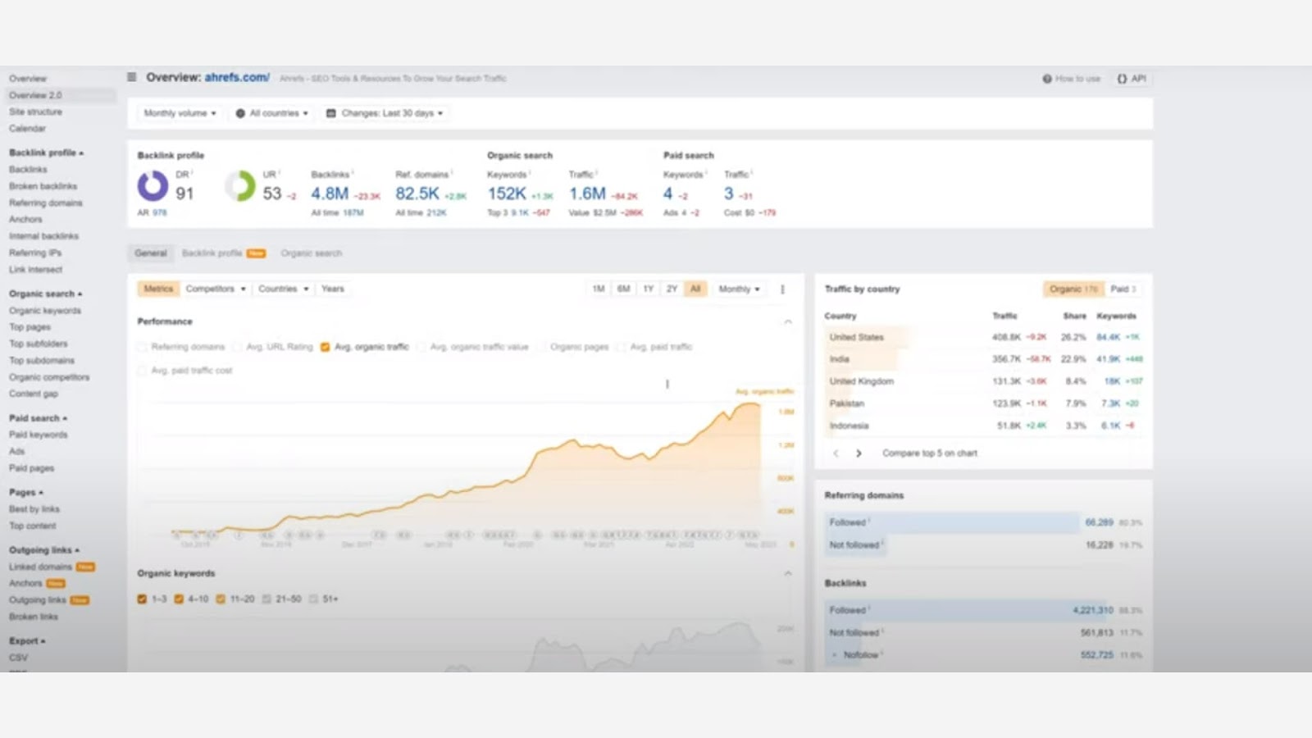Click the How to use help icon
The height and width of the screenshot is (738, 1312).
pos(1047,79)
